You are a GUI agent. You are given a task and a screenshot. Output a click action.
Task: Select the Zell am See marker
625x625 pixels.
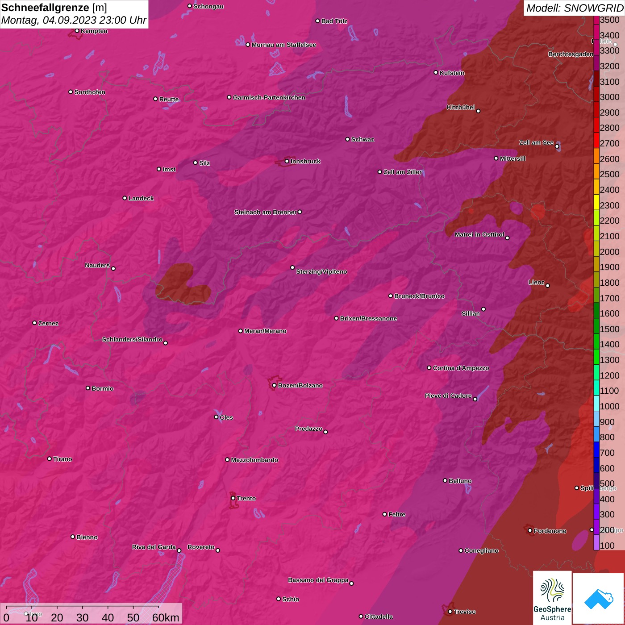(557, 146)
